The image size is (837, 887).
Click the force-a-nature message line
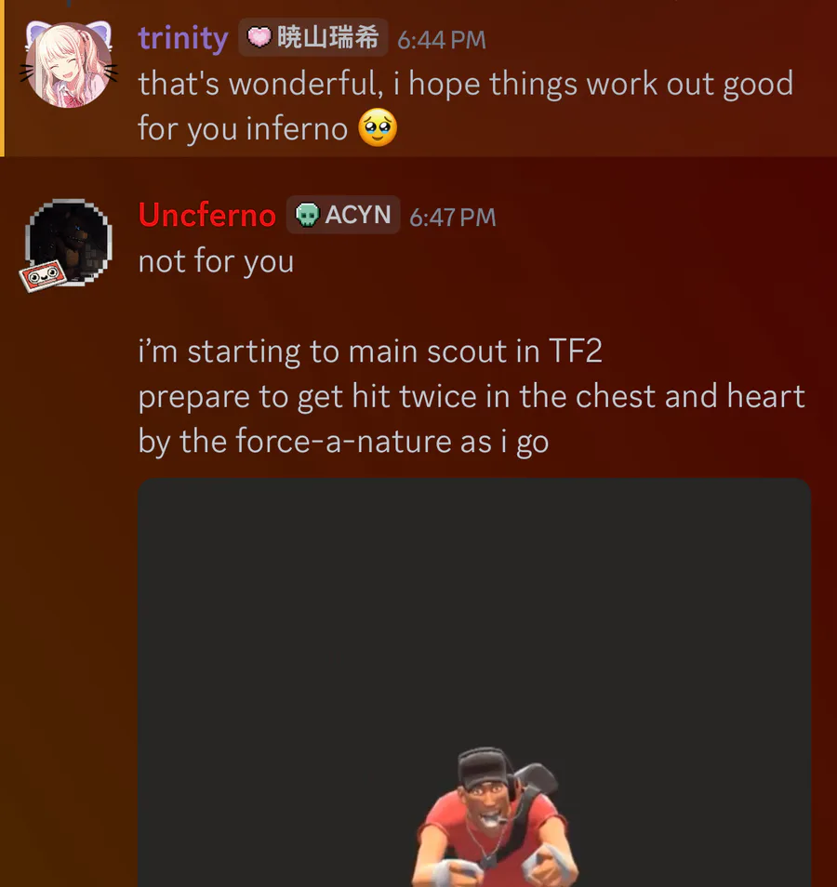[x=343, y=441]
